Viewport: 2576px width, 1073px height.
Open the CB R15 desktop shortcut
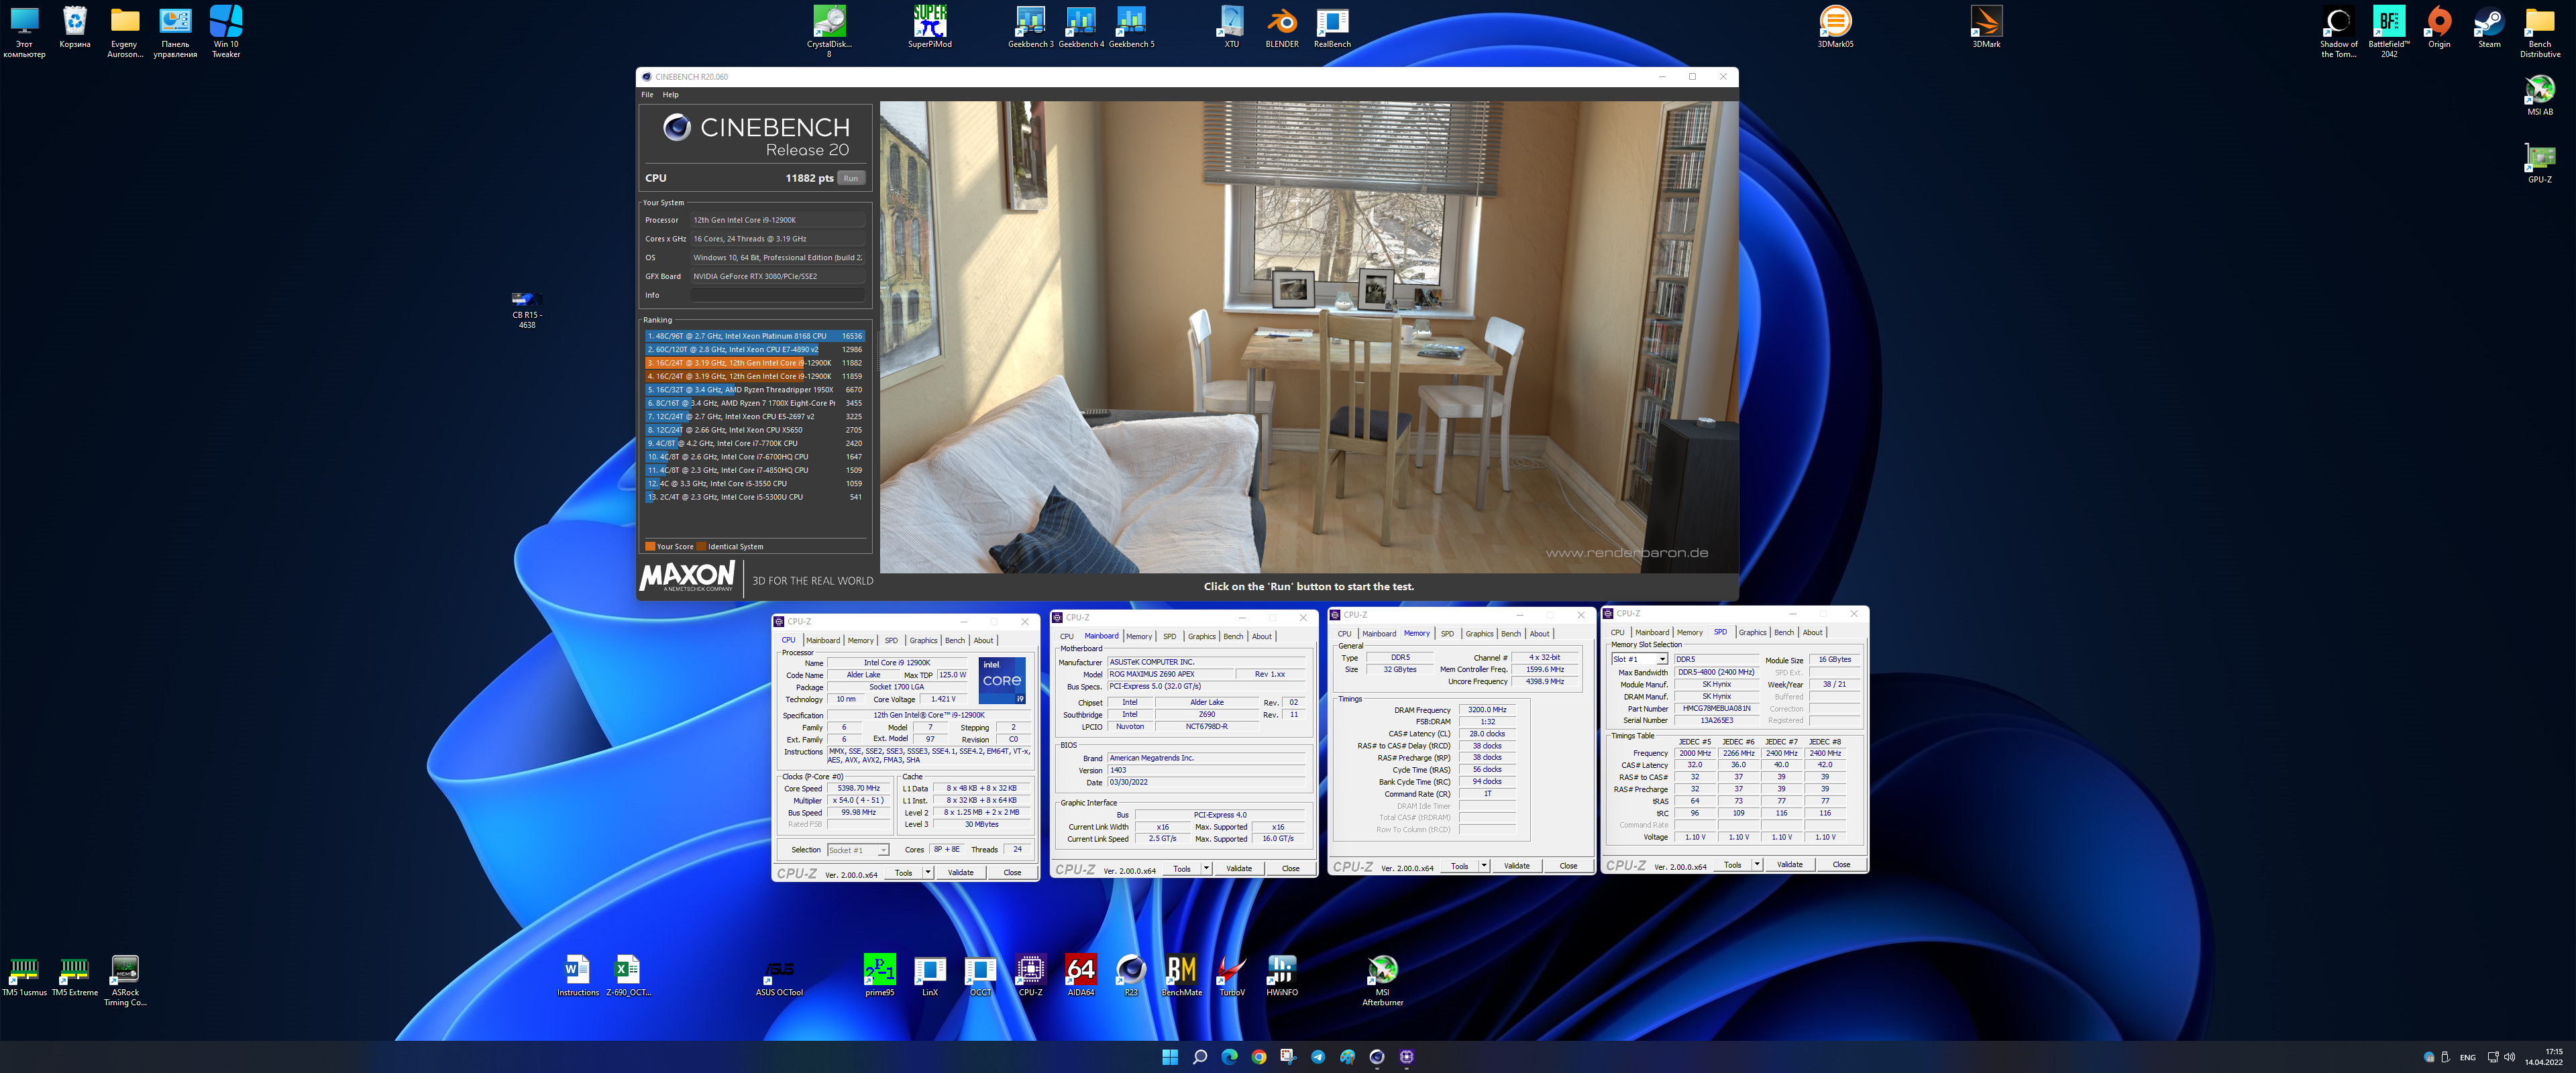(x=526, y=309)
